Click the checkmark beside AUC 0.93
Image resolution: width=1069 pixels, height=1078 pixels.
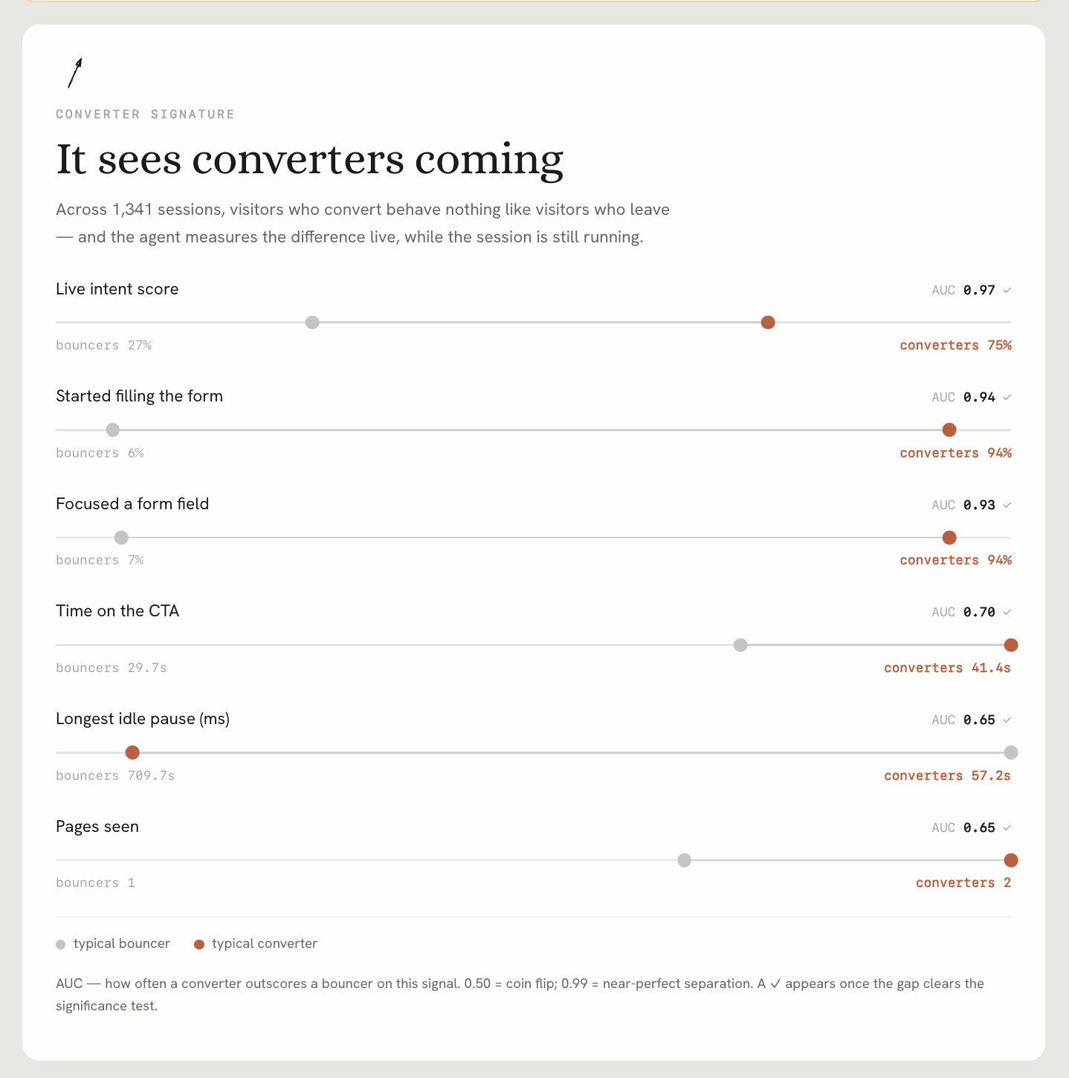point(1007,506)
